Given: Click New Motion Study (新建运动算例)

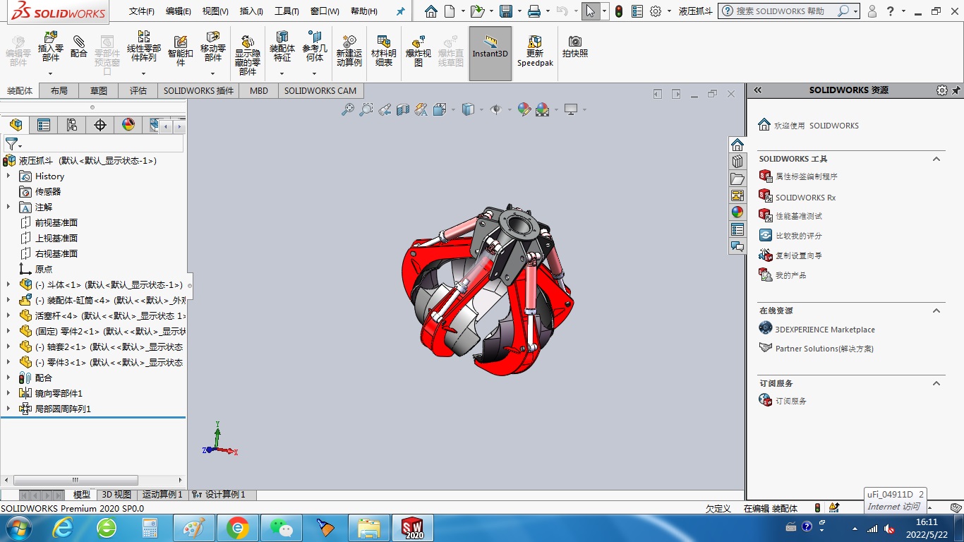Looking at the screenshot, I should 349,50.
